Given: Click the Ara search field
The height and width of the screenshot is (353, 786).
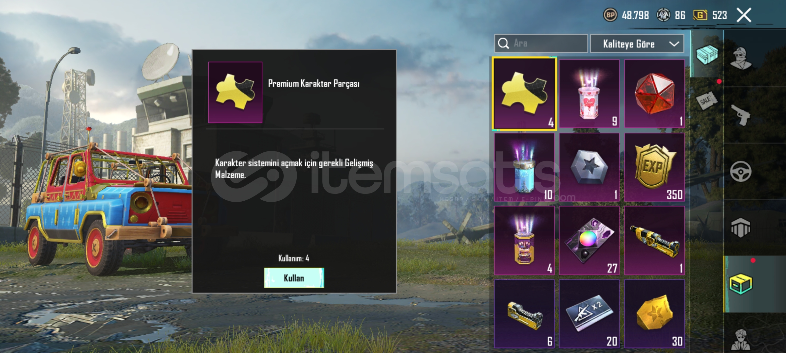Looking at the screenshot, I should 541,43.
